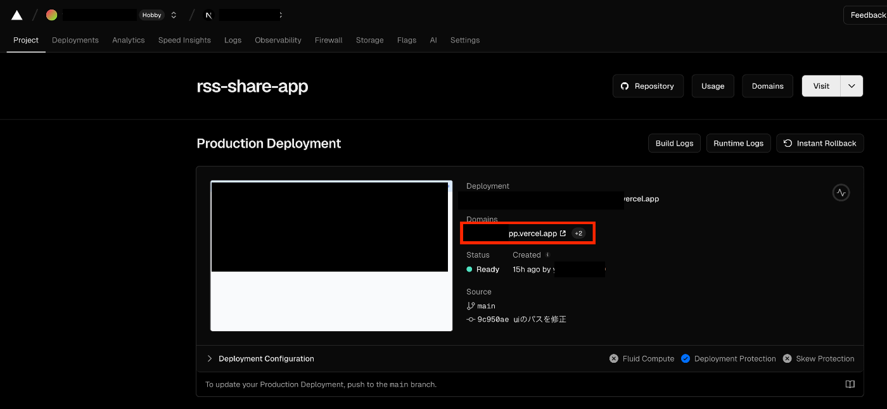Image resolution: width=887 pixels, height=409 pixels.
Task: Expand the Visit dropdown arrow
Action: point(852,86)
